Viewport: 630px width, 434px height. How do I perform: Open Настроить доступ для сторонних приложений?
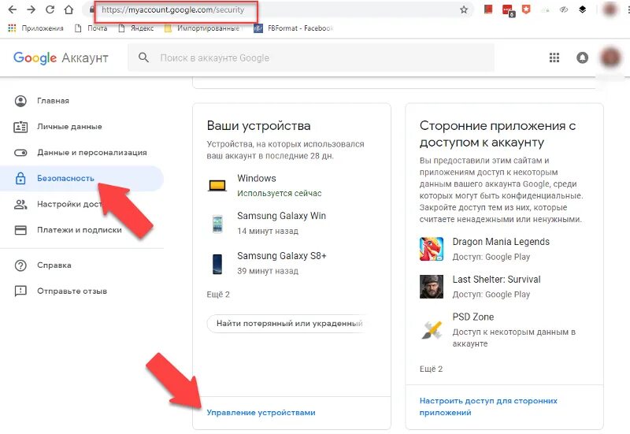point(488,406)
